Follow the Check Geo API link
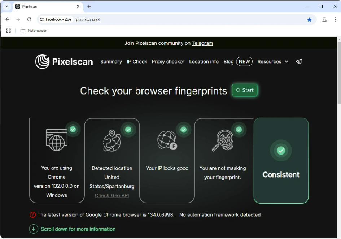 point(112,195)
